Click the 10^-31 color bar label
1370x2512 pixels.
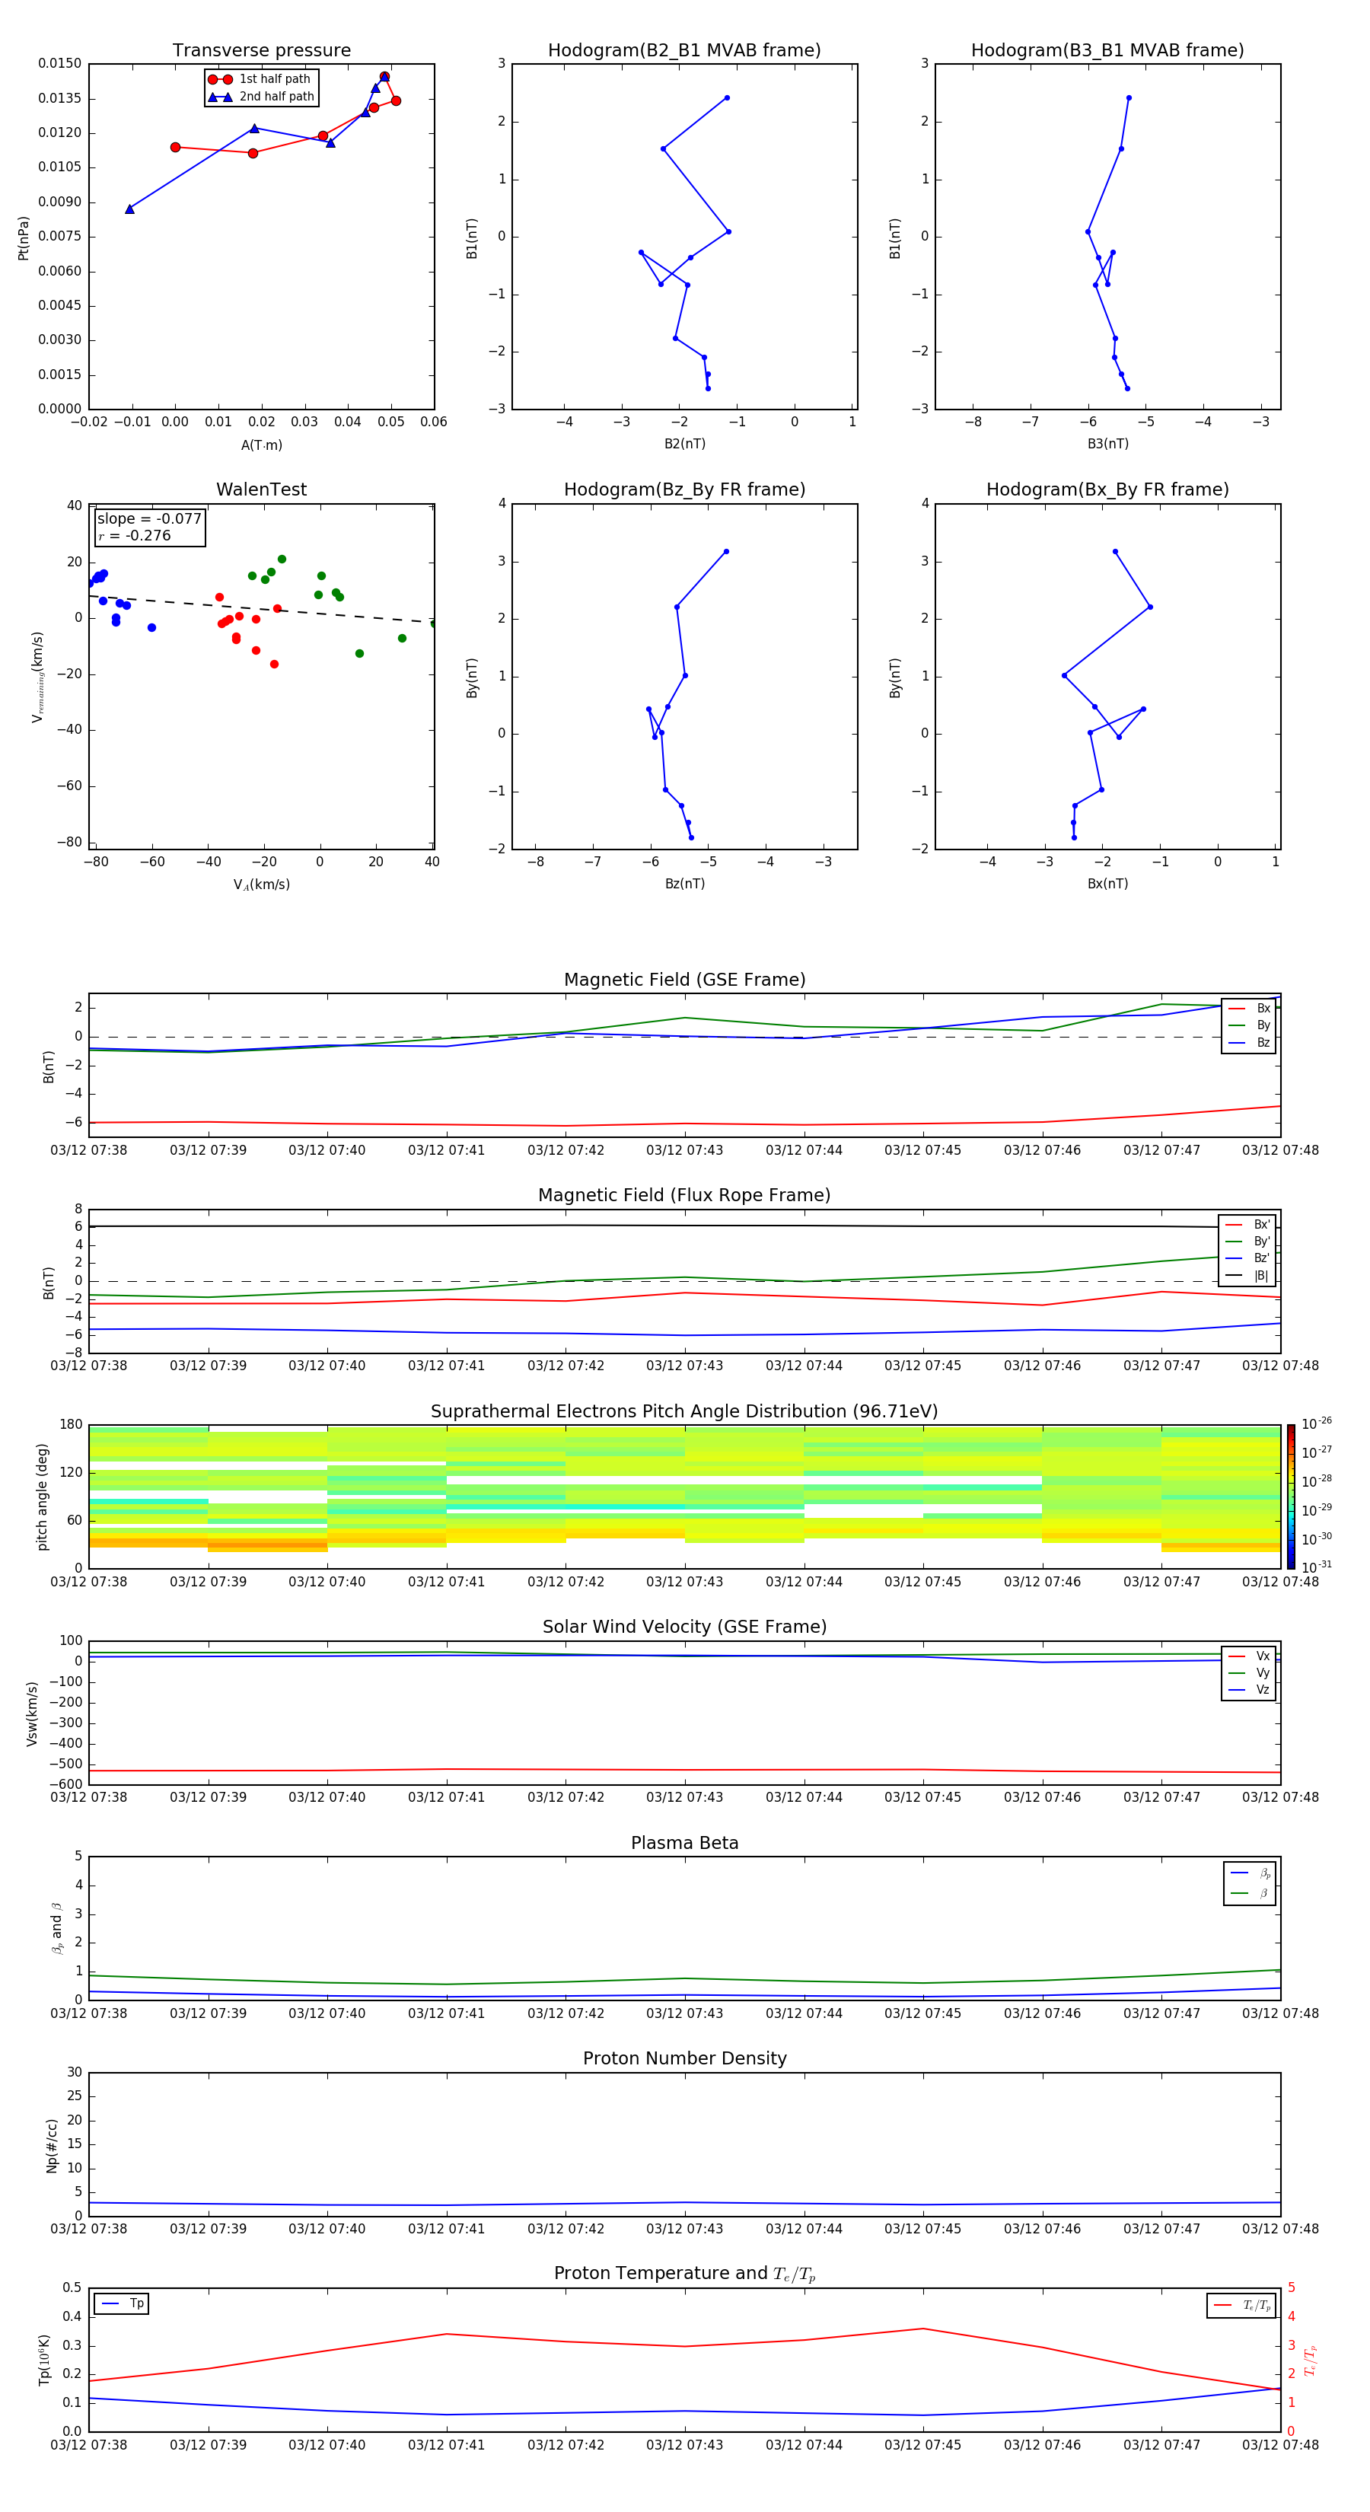click(x=1317, y=1567)
